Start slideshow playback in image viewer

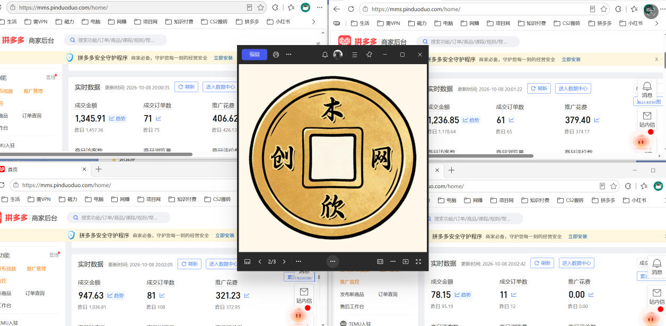406,261
